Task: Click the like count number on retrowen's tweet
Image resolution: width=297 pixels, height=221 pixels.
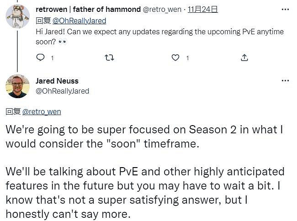Action: [187, 58]
